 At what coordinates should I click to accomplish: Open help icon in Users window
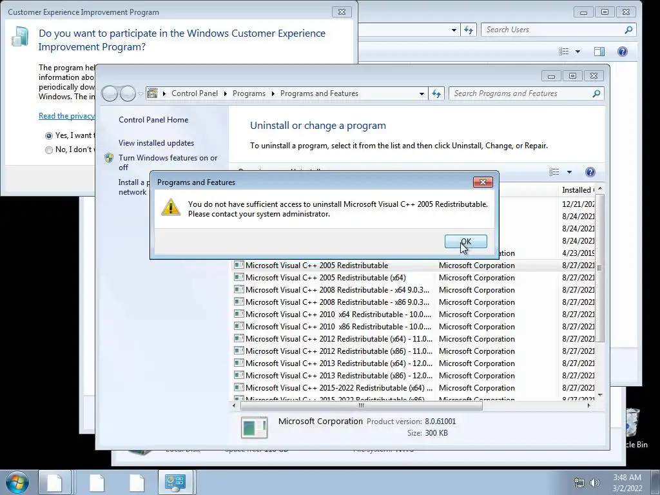pyautogui.click(x=623, y=52)
